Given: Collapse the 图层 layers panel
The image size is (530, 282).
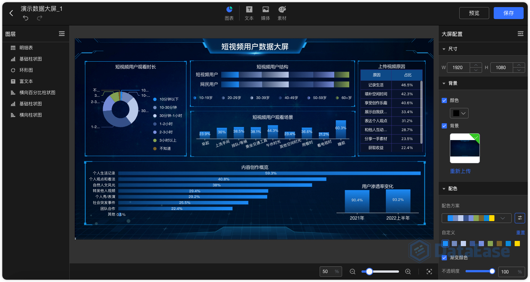Looking at the screenshot, I should (62, 34).
